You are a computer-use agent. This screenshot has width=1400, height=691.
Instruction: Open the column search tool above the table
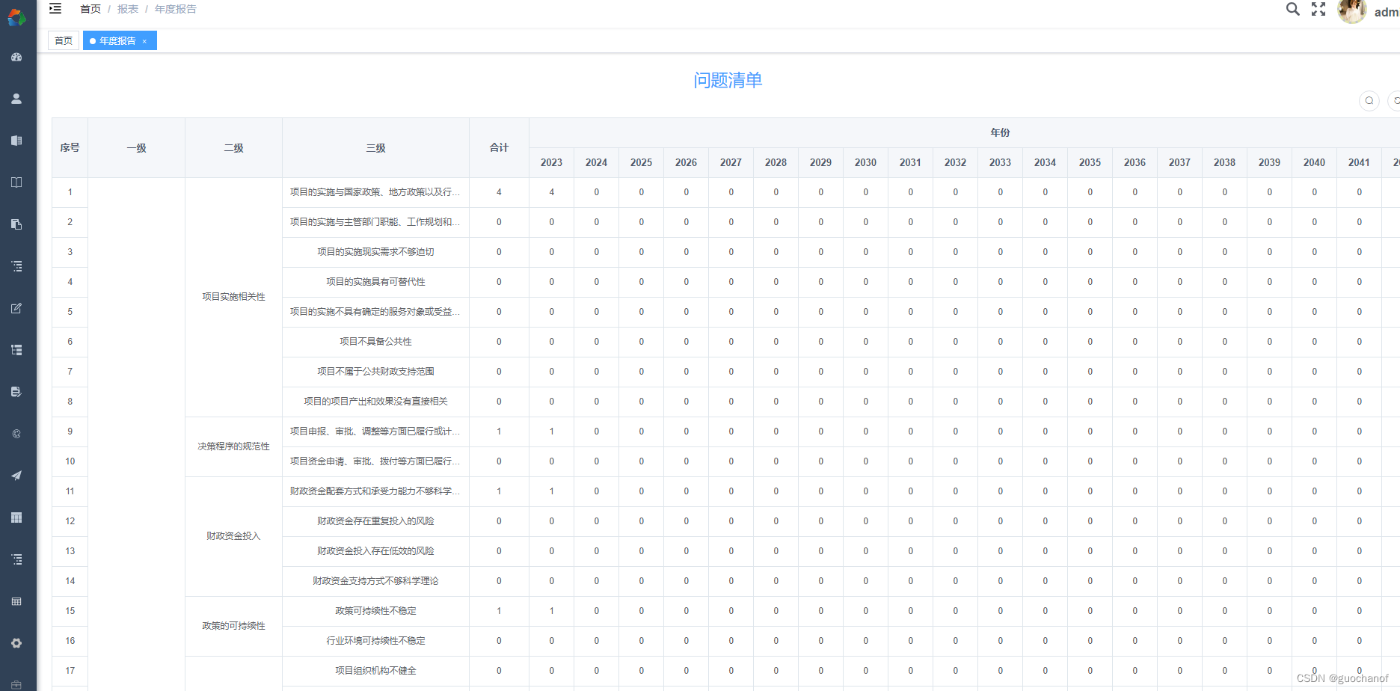[x=1369, y=100]
